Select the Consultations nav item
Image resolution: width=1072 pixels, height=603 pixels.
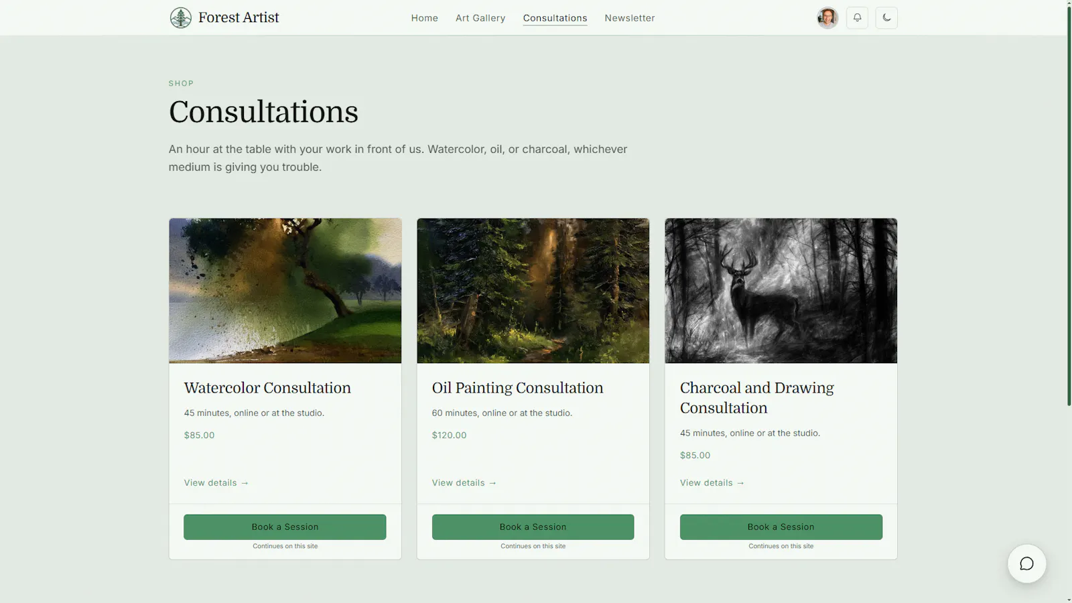555,18
